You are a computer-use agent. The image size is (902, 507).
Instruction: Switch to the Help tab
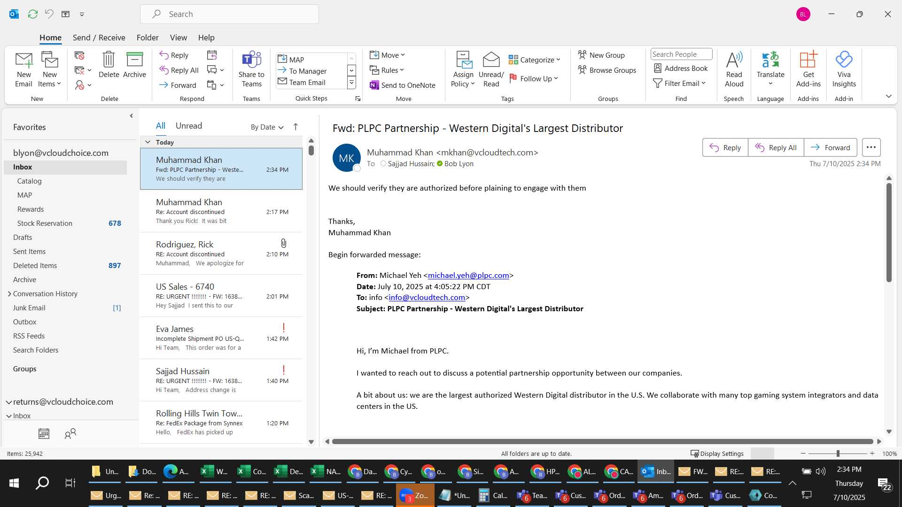pyautogui.click(x=206, y=38)
